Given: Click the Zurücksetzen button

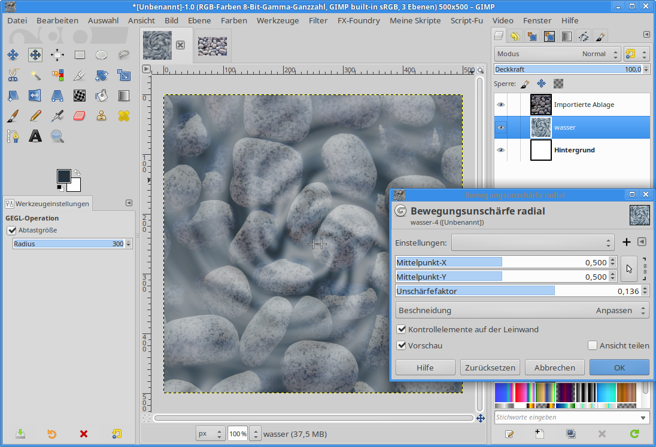Looking at the screenshot, I should click(490, 368).
